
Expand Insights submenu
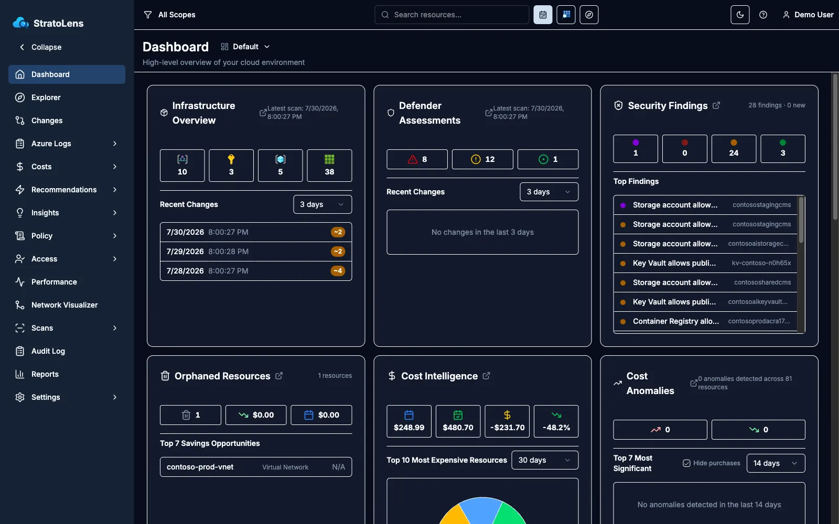click(67, 213)
